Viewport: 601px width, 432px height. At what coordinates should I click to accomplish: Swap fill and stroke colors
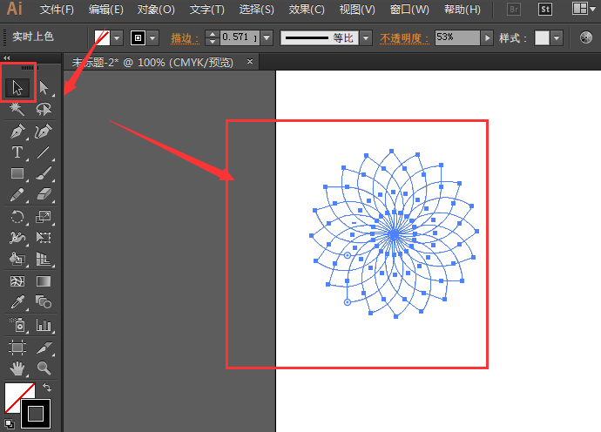[47, 388]
